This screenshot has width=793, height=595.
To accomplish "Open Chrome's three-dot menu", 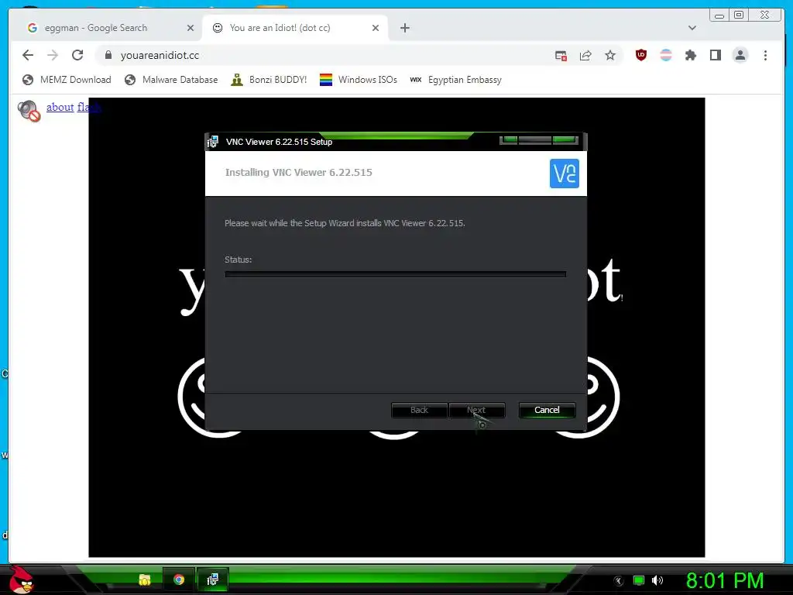I will tap(765, 55).
